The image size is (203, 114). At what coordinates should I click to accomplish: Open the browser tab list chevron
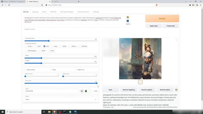pos(186,2)
